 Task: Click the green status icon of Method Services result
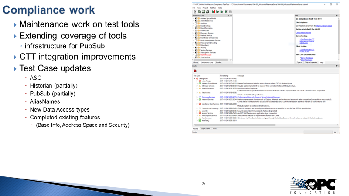pyautogui.click(x=200, y=100)
